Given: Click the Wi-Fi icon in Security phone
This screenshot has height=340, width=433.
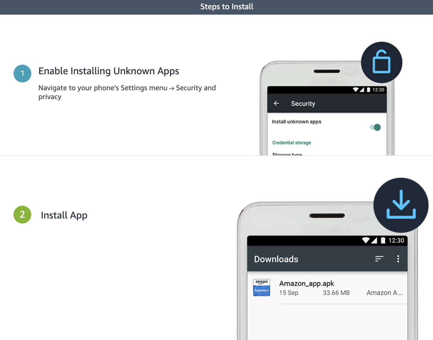Looking at the screenshot, I should pyautogui.click(x=356, y=90).
